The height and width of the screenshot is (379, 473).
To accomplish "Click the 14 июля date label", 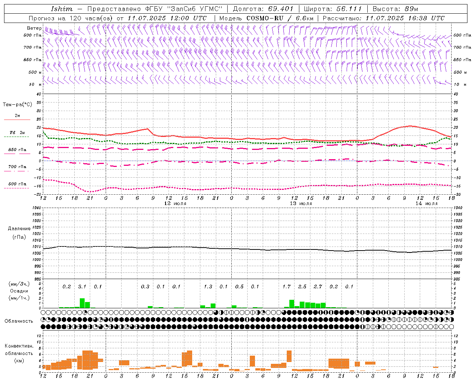I will coord(426,204).
